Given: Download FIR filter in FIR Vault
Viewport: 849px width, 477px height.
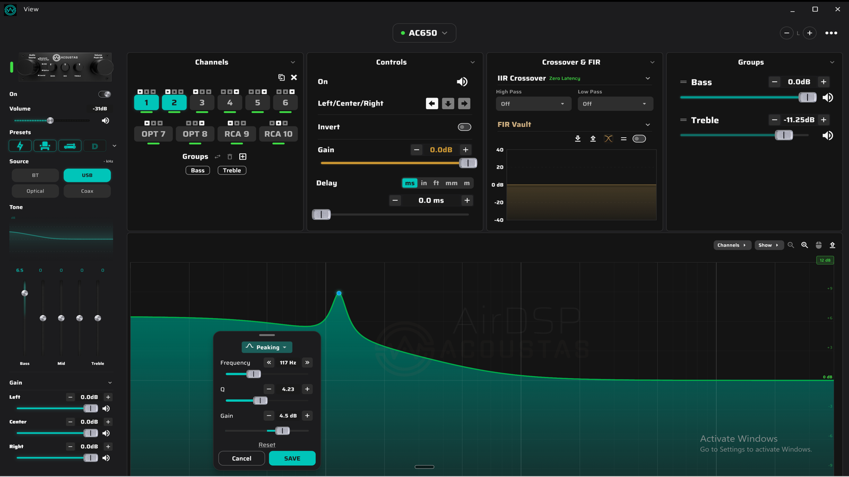Looking at the screenshot, I should click(578, 139).
